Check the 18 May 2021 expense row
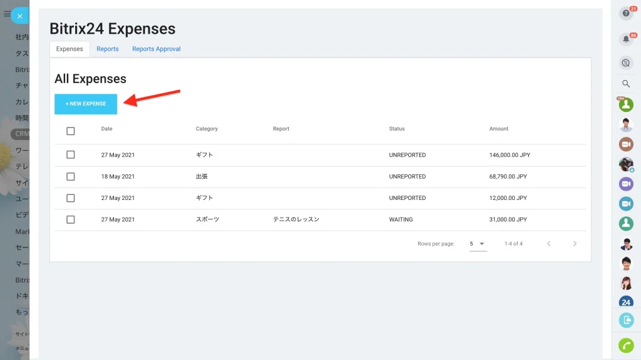 71,177
